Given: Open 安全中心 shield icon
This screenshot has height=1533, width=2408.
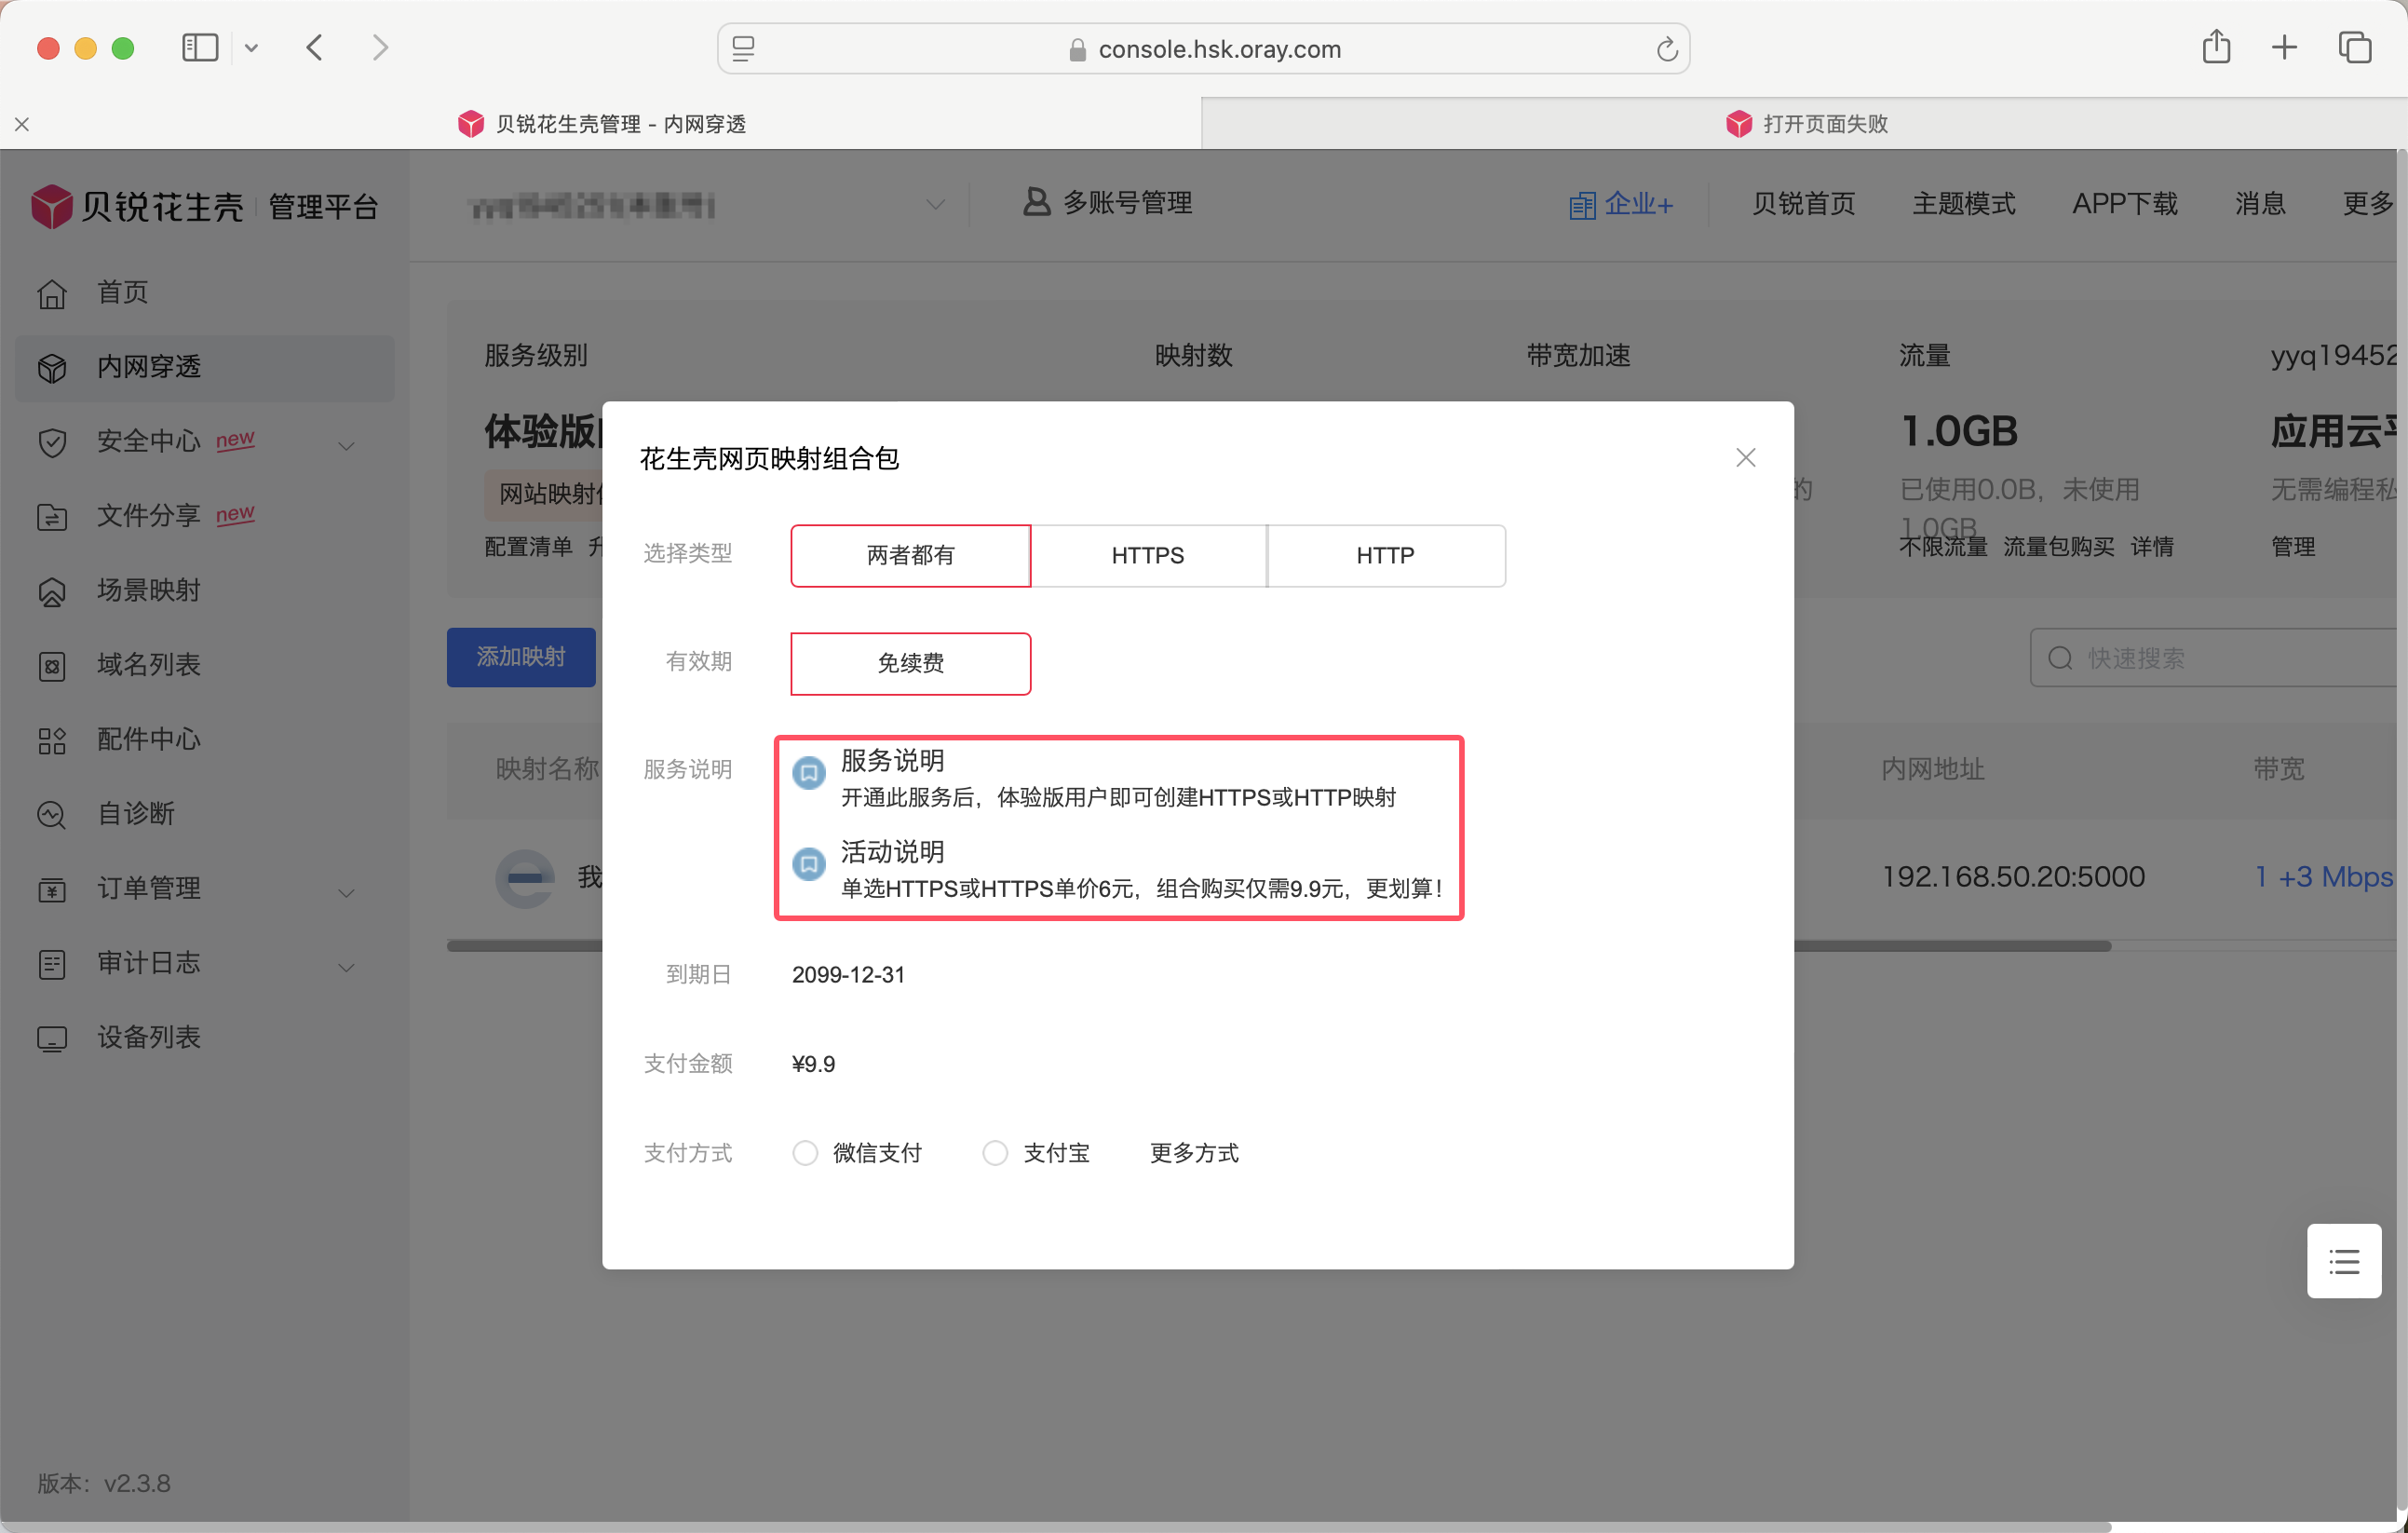Looking at the screenshot, I should (52, 442).
